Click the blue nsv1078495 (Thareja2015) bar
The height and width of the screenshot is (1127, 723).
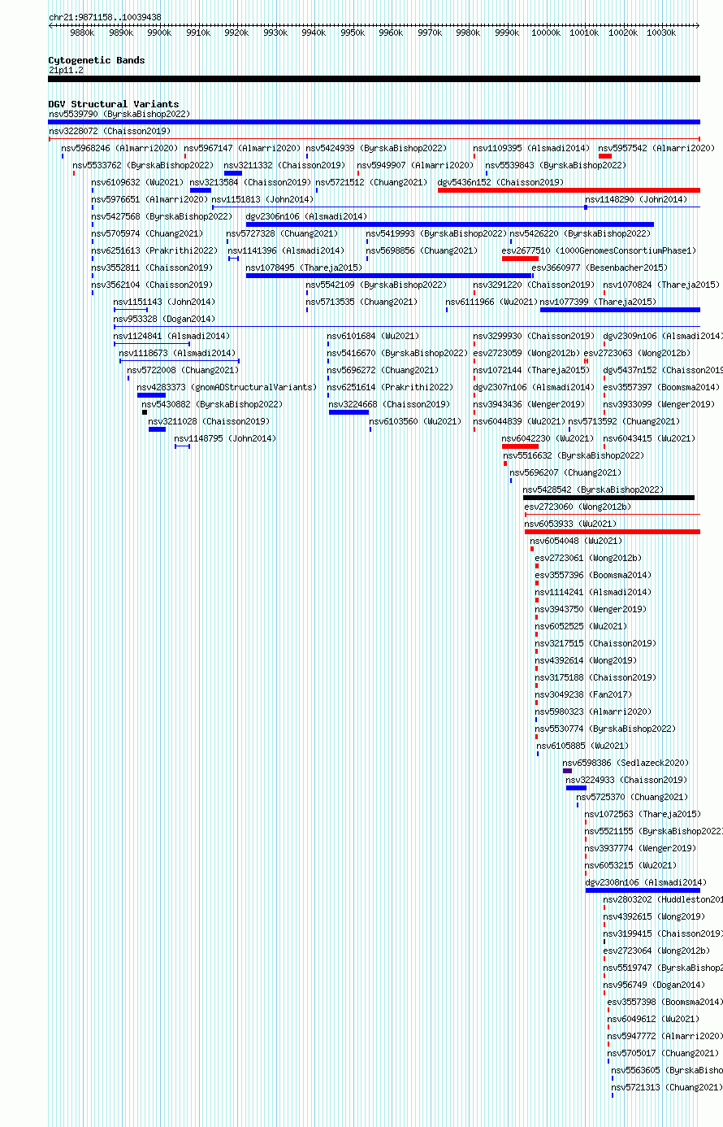(389, 276)
